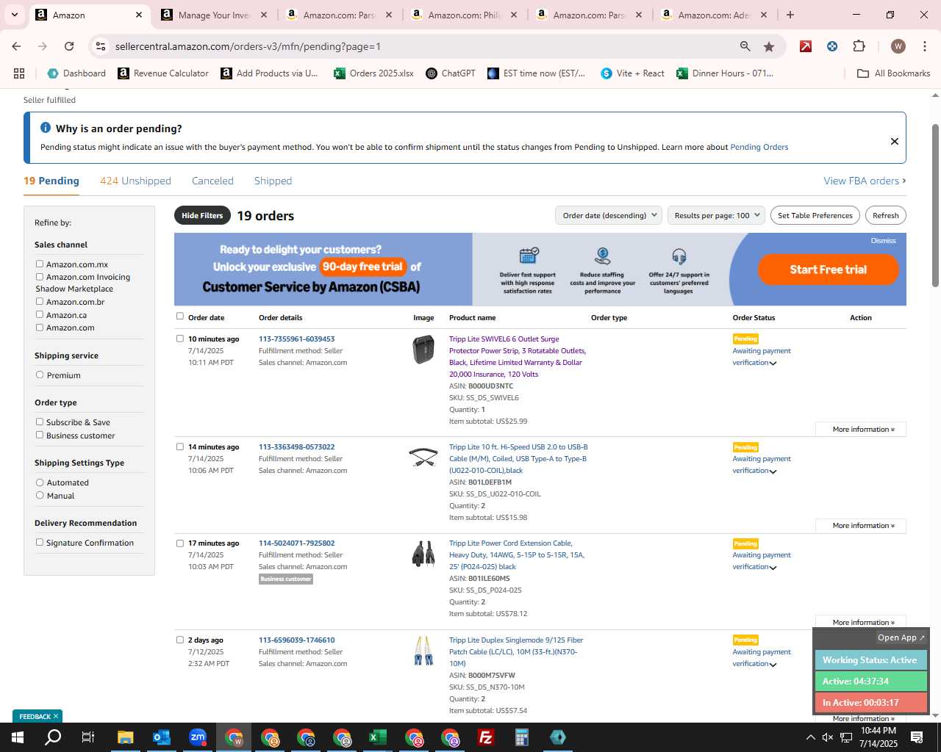Open a new browser tab
Viewport: 941px width, 752px height.
(790, 15)
